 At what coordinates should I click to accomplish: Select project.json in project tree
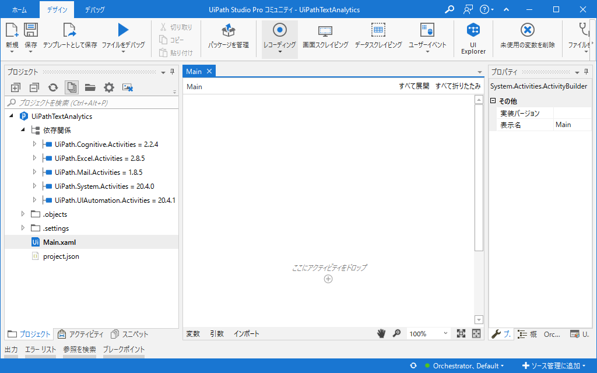click(61, 256)
